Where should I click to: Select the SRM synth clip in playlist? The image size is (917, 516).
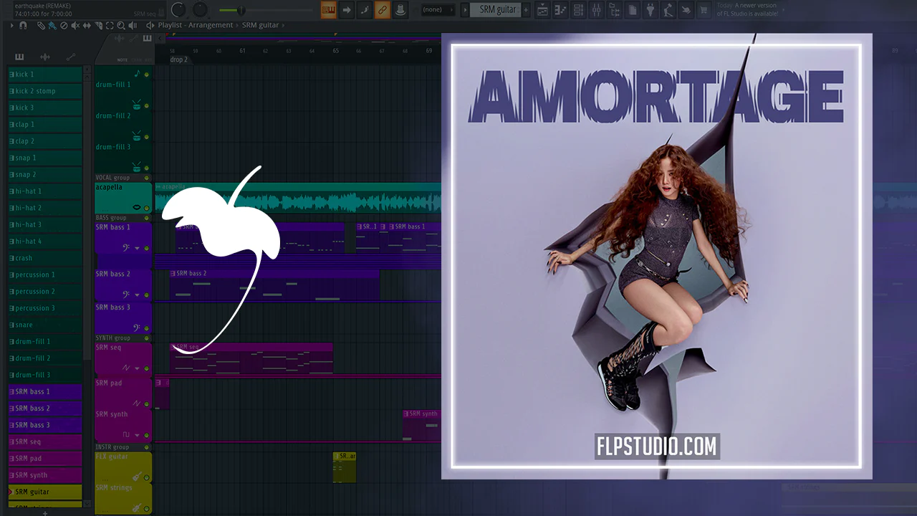[421, 424]
